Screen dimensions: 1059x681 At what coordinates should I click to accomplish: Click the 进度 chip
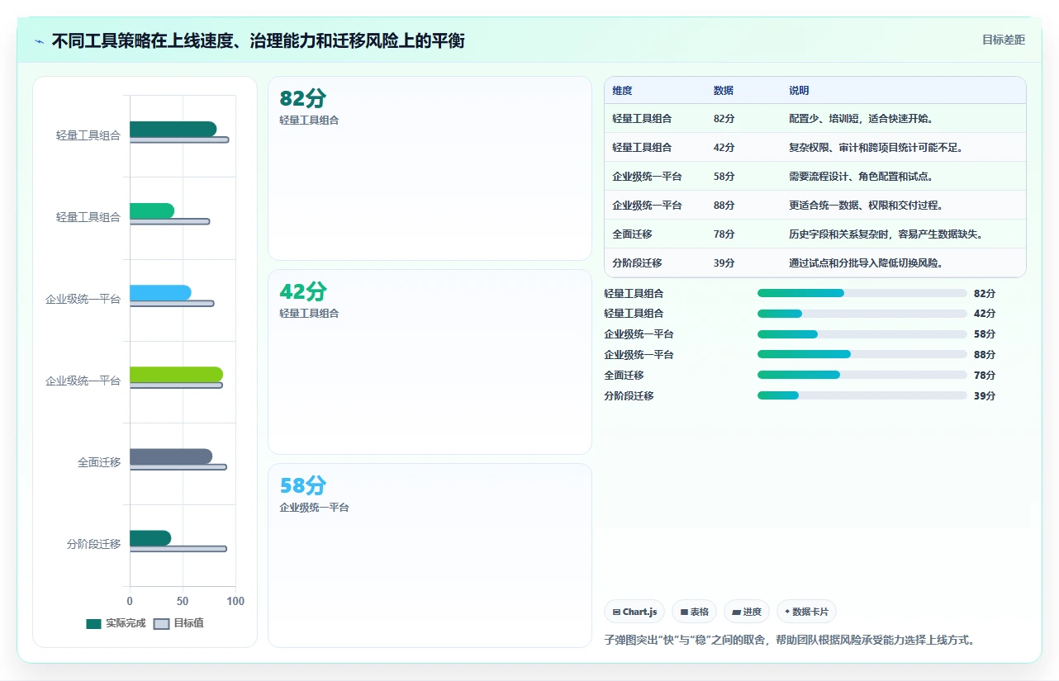pos(746,612)
